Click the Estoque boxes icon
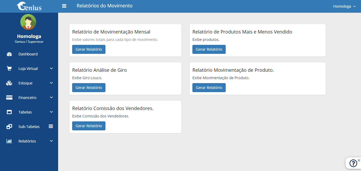 pos(9,83)
